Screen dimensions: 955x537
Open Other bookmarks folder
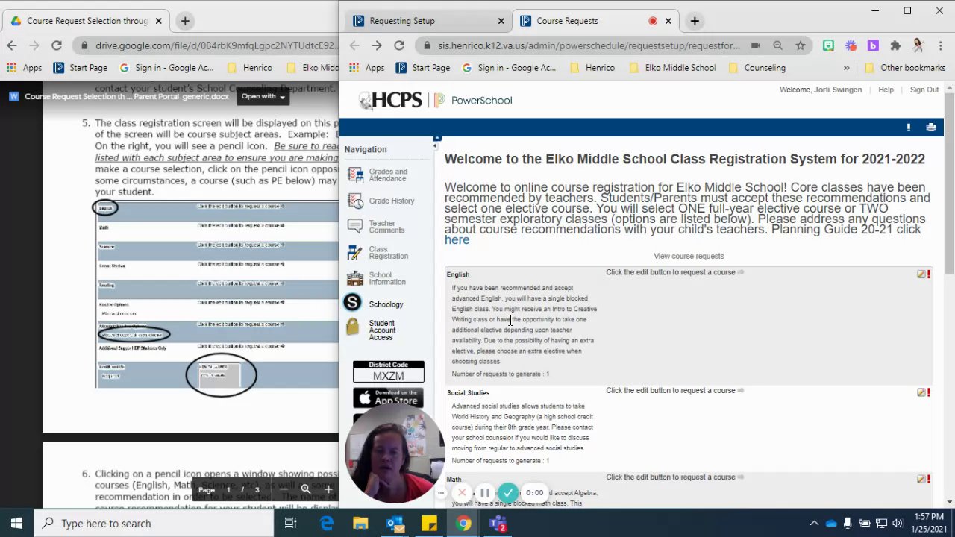905,68
